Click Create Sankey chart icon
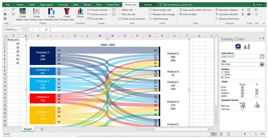The width and height of the screenshot is (268, 138). pyautogui.click(x=36, y=11)
